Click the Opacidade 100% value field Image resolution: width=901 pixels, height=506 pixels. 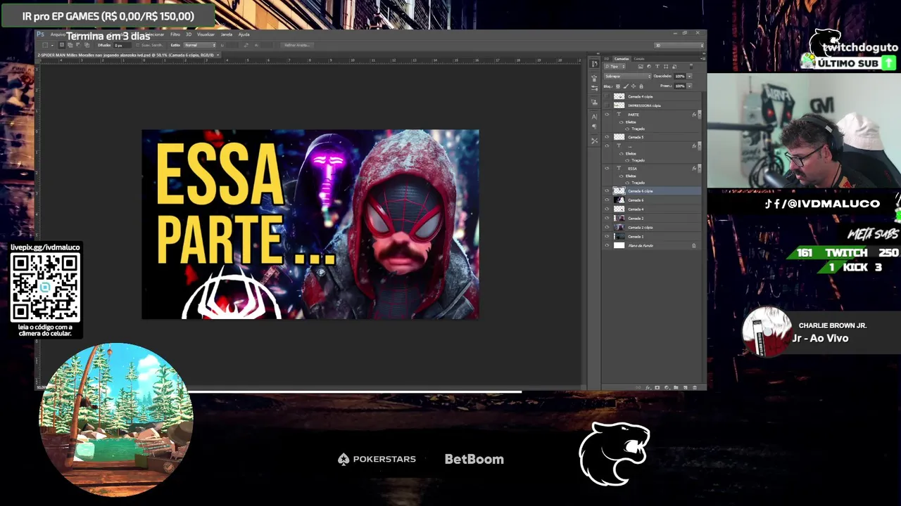click(x=680, y=76)
